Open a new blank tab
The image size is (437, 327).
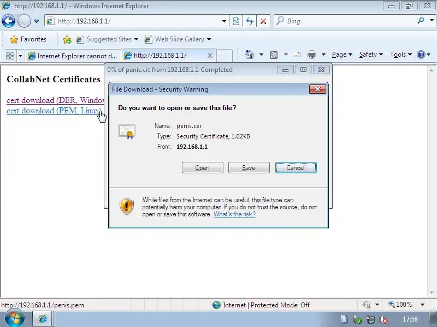pyautogui.click(x=225, y=56)
